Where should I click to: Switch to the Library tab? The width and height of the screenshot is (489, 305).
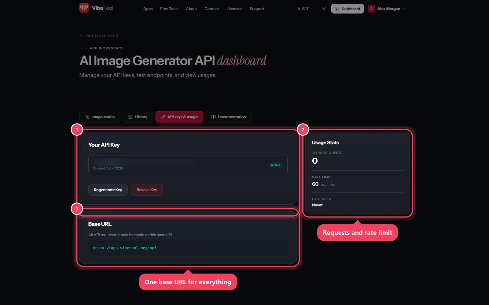point(138,117)
